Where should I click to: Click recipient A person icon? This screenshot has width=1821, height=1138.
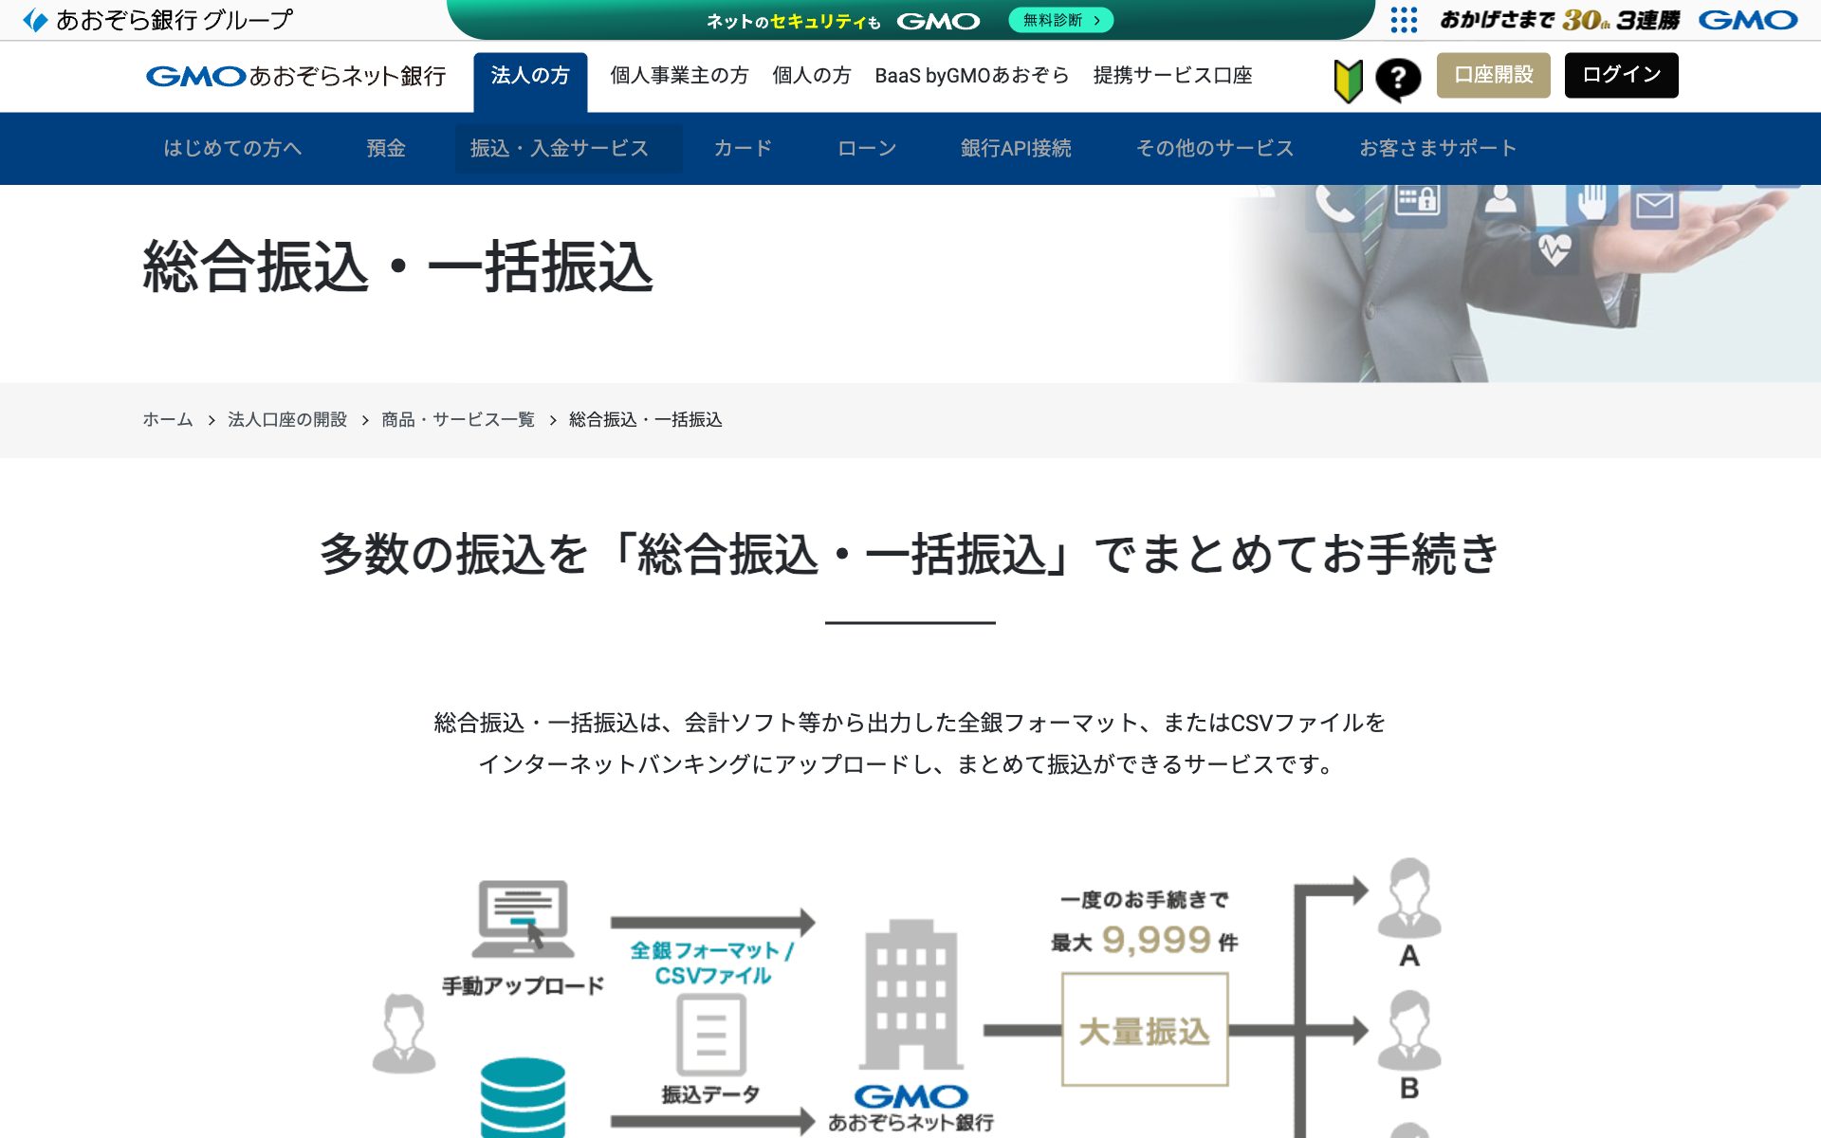pyautogui.click(x=1409, y=898)
